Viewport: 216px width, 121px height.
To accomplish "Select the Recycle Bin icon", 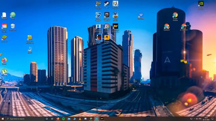I will 13,27.
